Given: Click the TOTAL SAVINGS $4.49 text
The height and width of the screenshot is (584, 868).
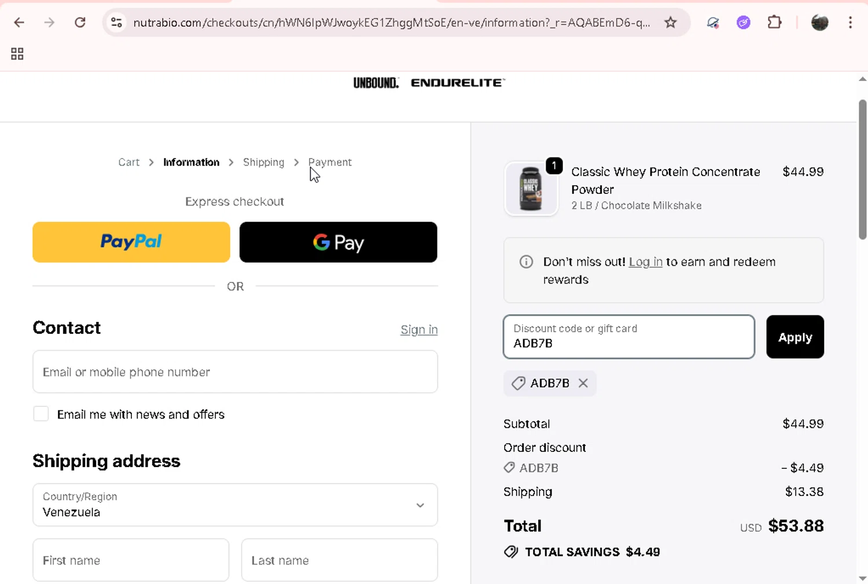Looking at the screenshot, I should click(592, 552).
